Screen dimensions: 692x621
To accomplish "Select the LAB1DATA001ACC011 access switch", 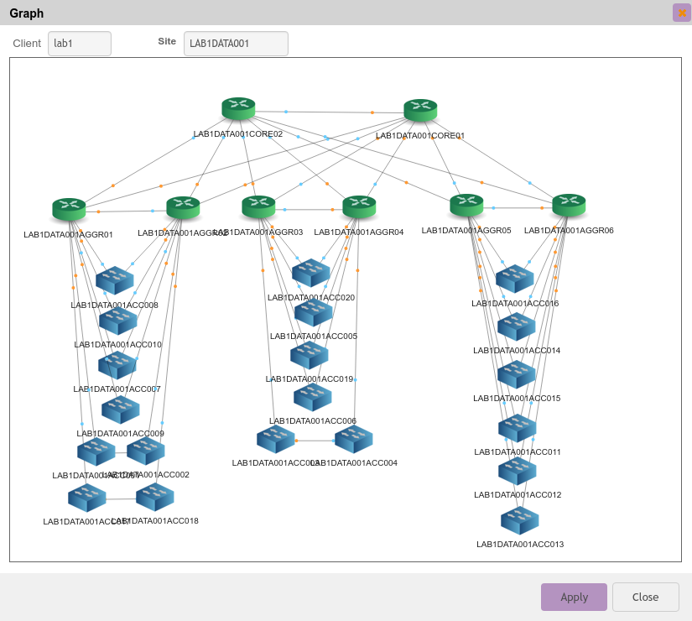I will [518, 428].
